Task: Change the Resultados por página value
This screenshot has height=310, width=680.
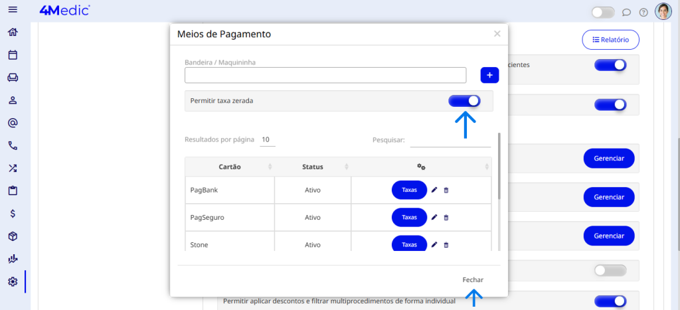Action: [266, 140]
